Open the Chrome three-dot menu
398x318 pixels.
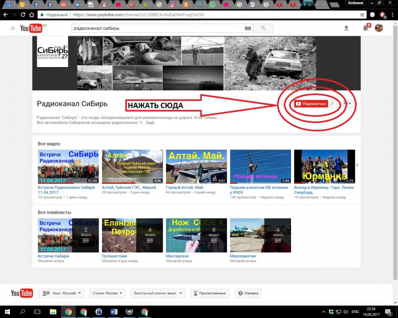click(393, 15)
